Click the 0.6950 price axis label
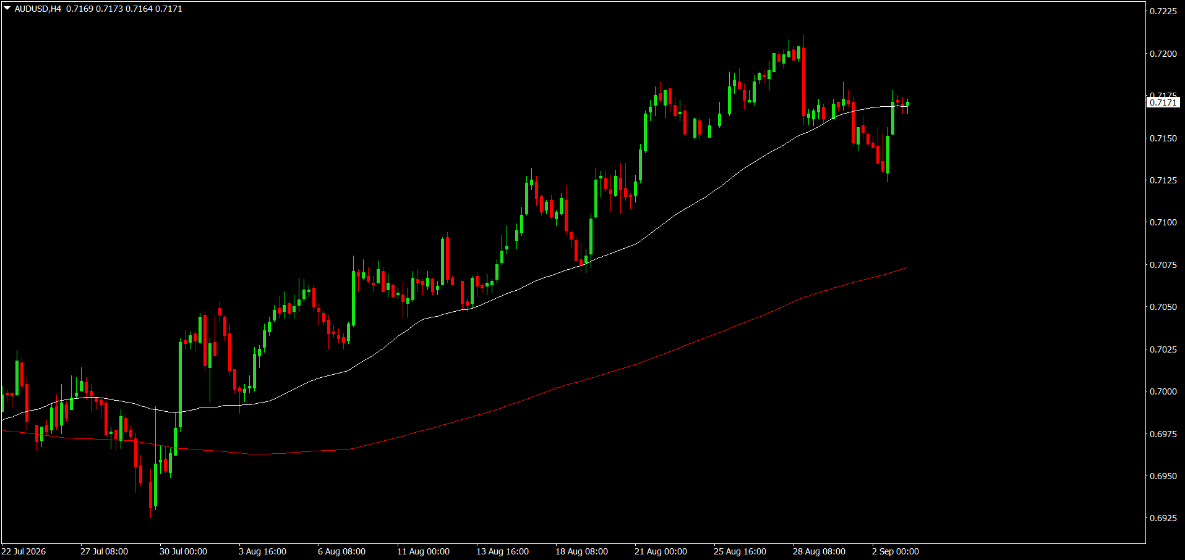This screenshot has height=560, width=1185. click(1163, 476)
